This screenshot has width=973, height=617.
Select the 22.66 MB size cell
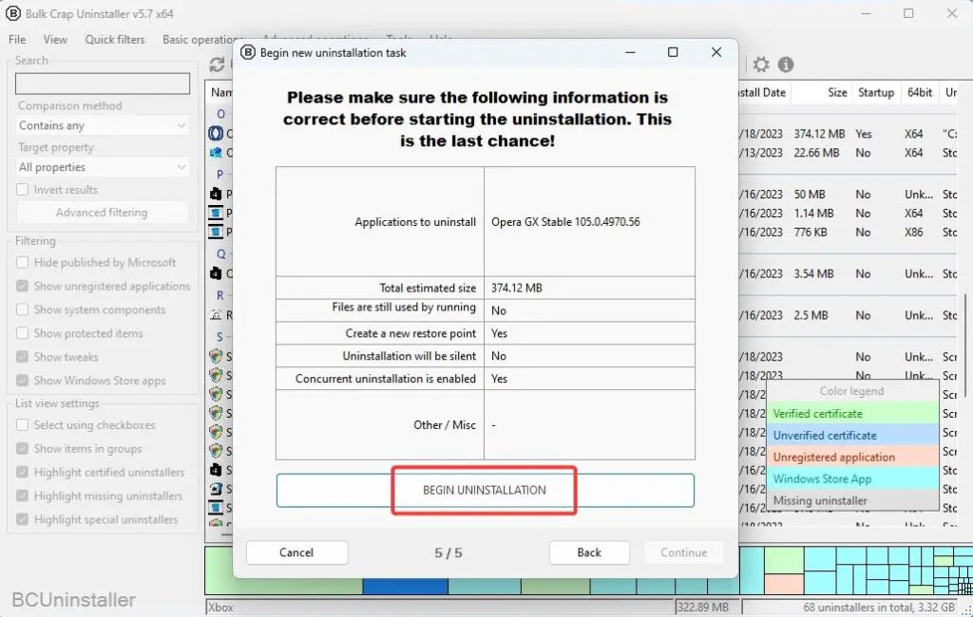point(816,153)
